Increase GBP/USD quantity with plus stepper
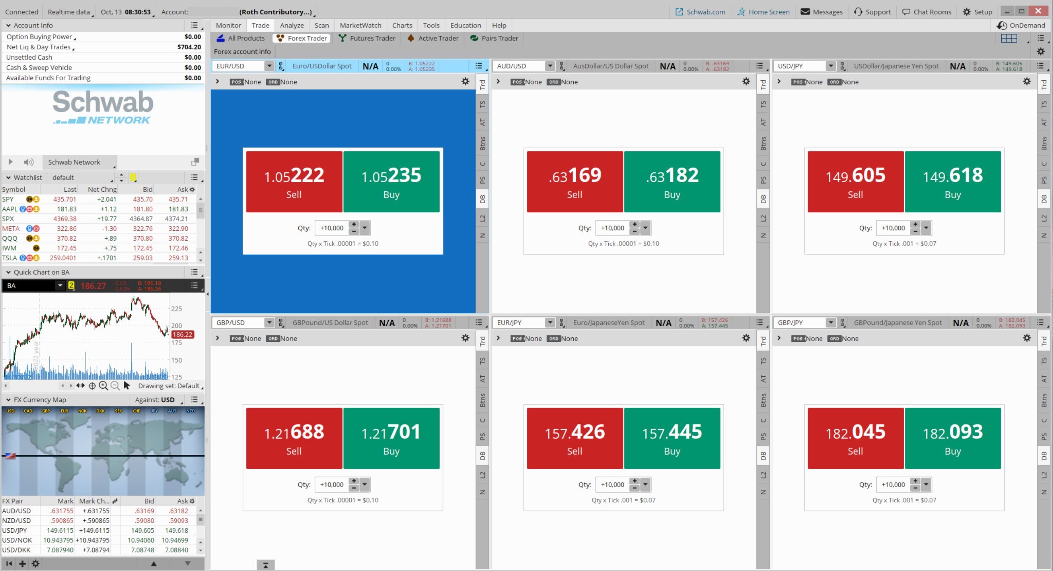 pyautogui.click(x=354, y=481)
